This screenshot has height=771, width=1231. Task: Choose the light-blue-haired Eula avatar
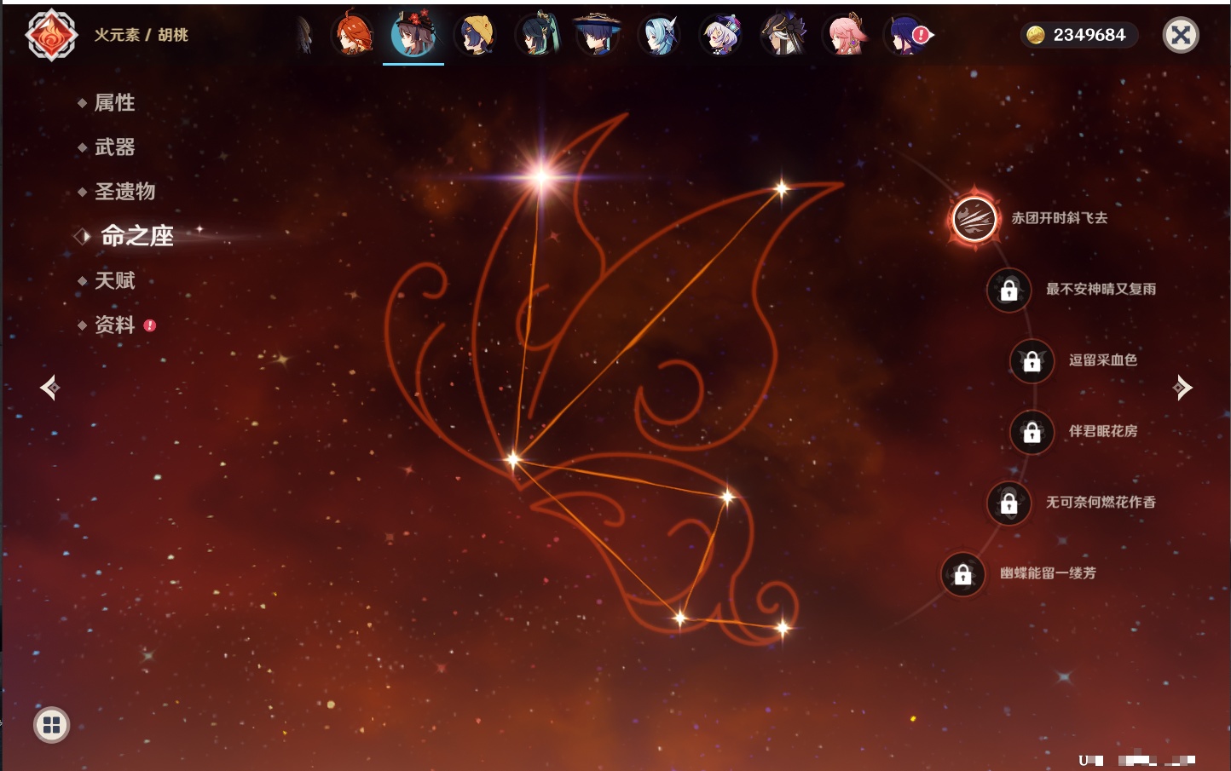coord(660,36)
